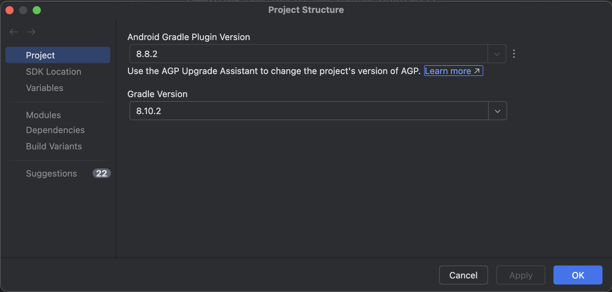Open the Learn more link
612x292 pixels.
[x=453, y=71]
